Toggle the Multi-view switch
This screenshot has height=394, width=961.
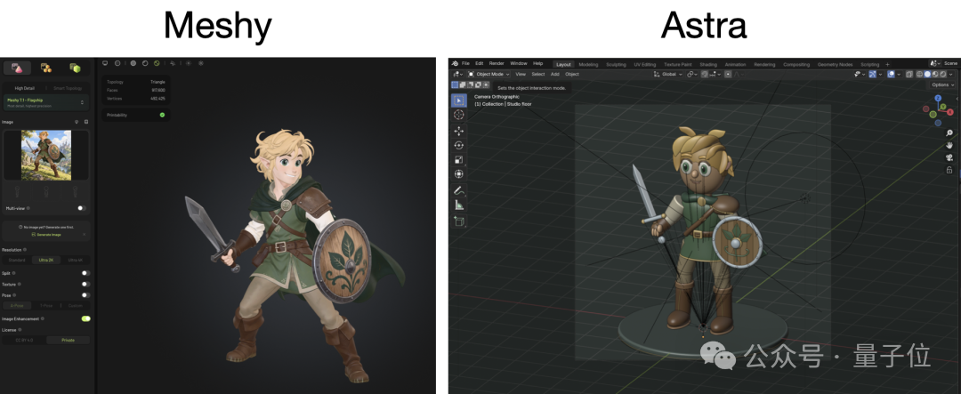coord(82,208)
